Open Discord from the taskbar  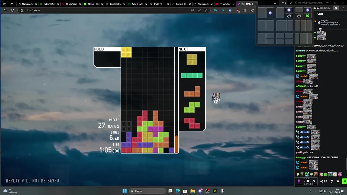point(200,191)
